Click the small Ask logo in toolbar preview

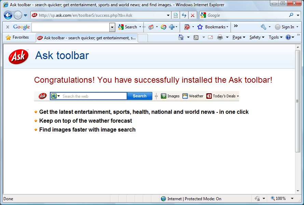[x=42, y=96]
